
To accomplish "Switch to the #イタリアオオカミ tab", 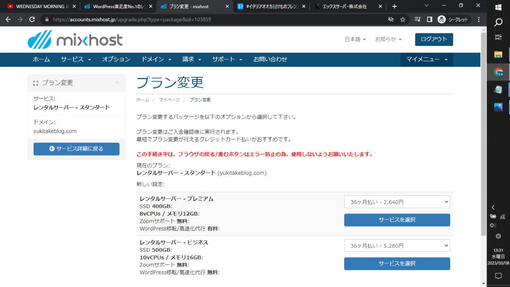I will [272, 6].
